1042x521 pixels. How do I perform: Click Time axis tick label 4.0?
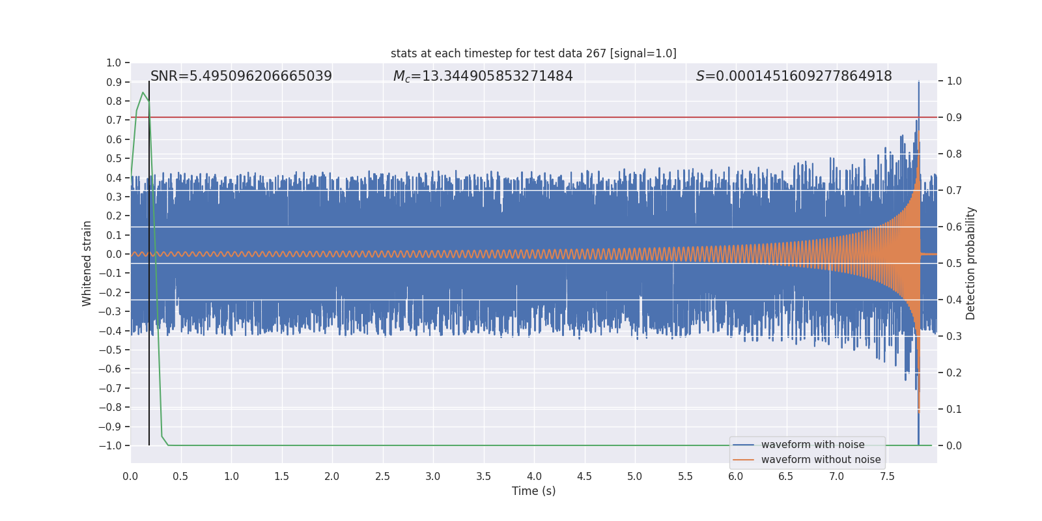(534, 476)
